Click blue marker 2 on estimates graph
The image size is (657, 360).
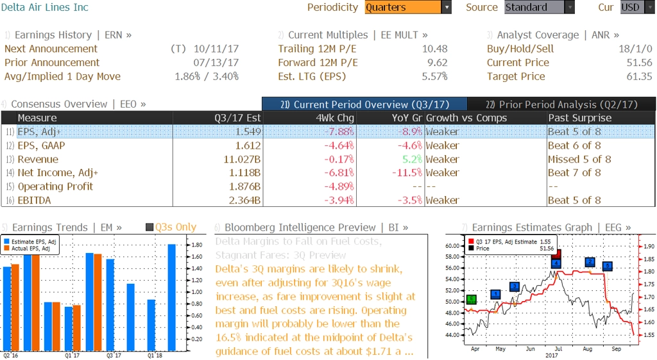(x=590, y=262)
